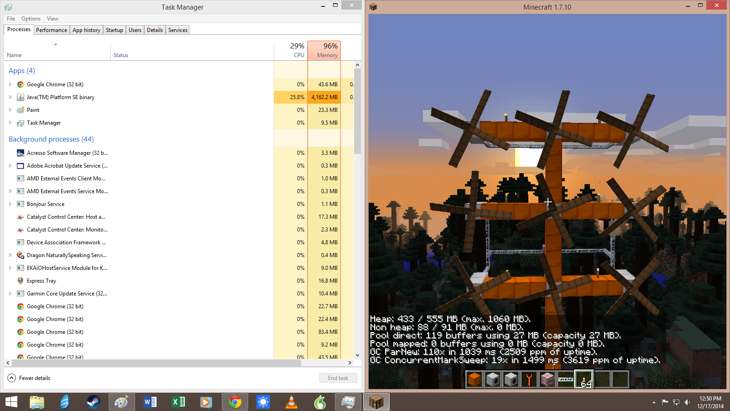Image resolution: width=730 pixels, height=411 pixels.
Task: Open Word from the taskbar
Action: [x=150, y=402]
